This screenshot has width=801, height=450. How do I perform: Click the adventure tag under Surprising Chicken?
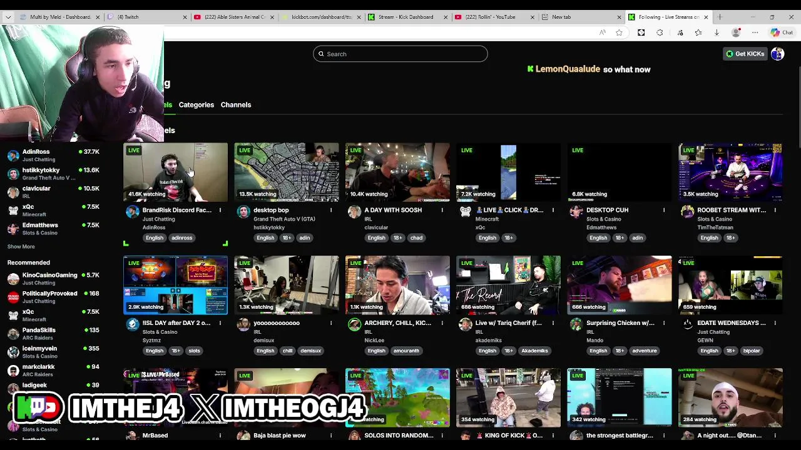tap(644, 351)
